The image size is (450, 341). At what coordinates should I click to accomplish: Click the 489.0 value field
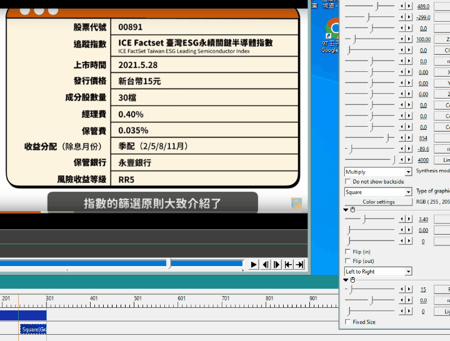[423, 6]
